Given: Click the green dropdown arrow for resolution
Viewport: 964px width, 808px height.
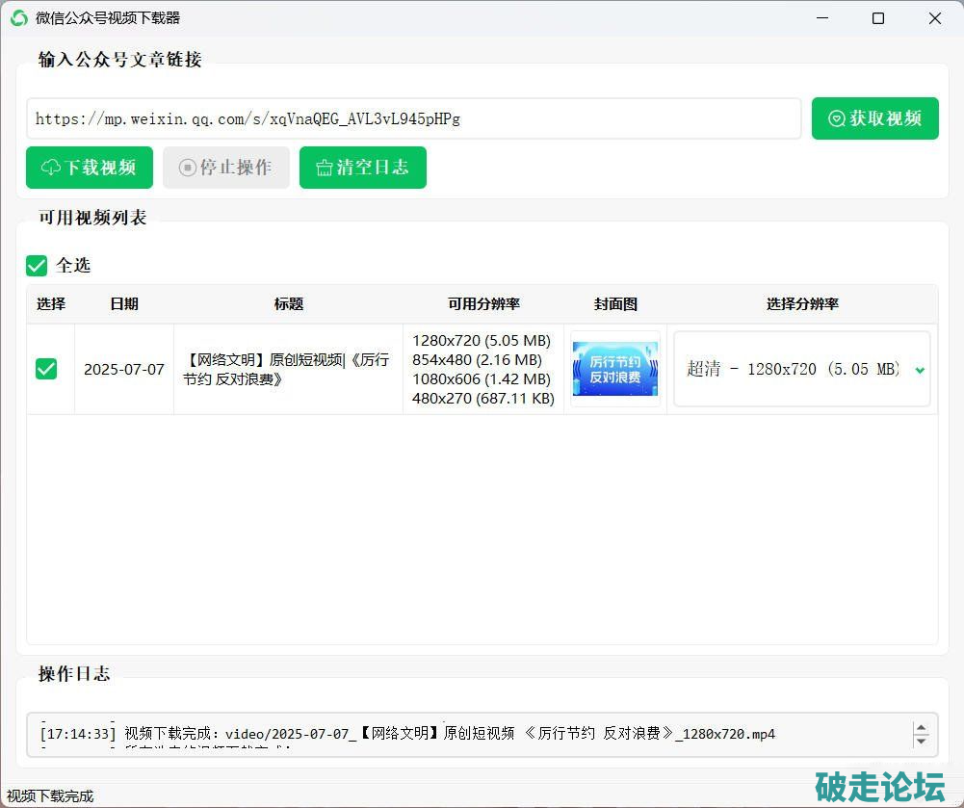Looking at the screenshot, I should [x=920, y=370].
